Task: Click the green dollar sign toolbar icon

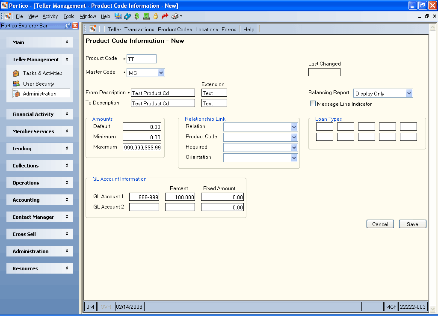Action: coord(136,16)
